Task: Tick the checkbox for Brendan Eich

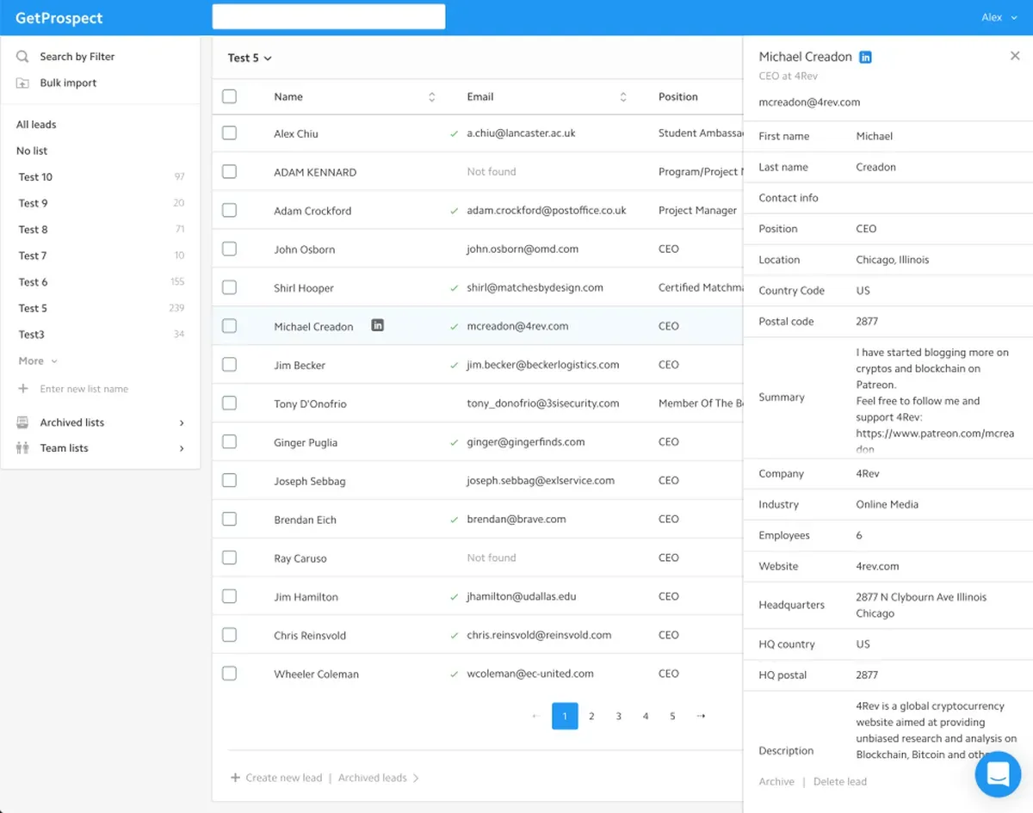Action: pos(229,519)
